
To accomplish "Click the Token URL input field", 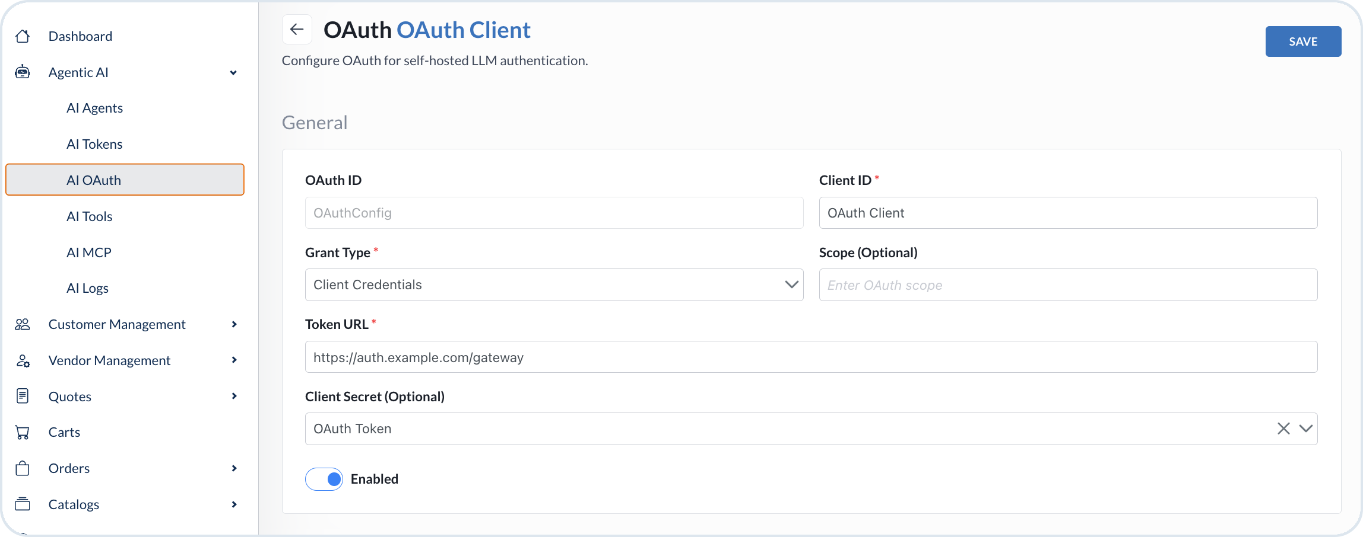I will tap(811, 357).
